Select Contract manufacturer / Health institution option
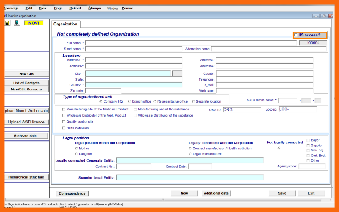339x212 pixels. 190,148
